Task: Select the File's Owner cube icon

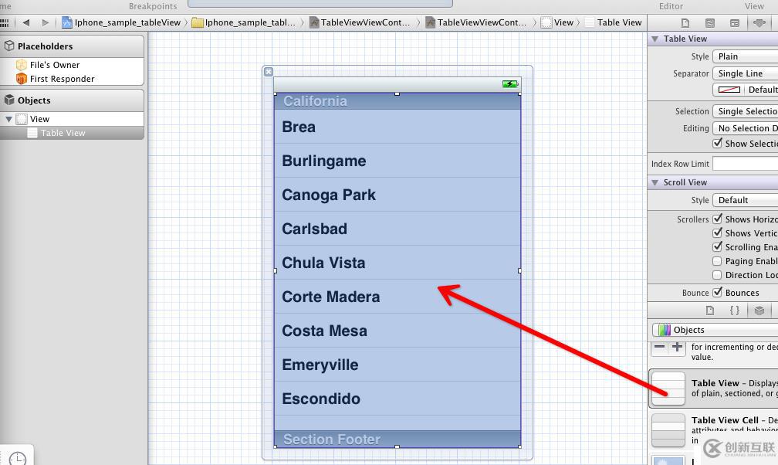Action: (x=22, y=65)
